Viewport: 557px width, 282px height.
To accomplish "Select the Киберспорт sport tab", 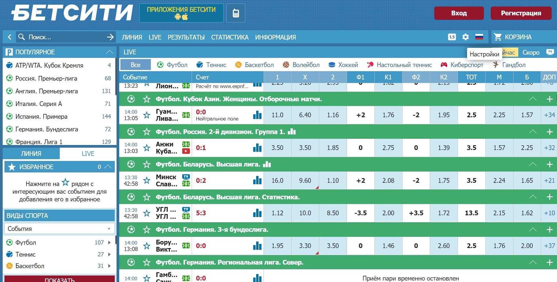I will tap(462, 65).
